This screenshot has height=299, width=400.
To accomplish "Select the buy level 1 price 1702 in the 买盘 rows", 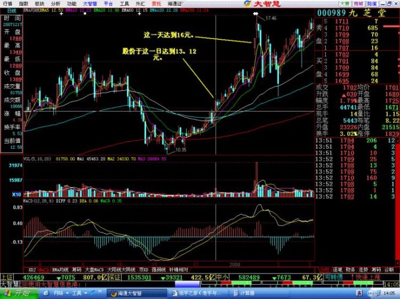I will tap(342, 54).
